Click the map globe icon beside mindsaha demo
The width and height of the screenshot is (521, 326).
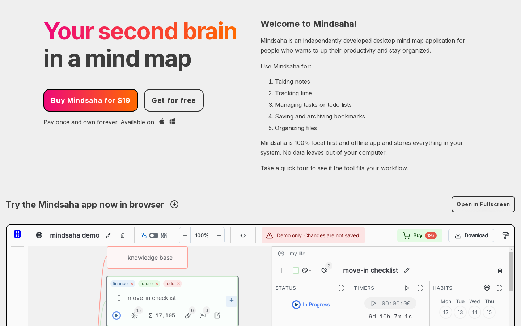(39, 235)
